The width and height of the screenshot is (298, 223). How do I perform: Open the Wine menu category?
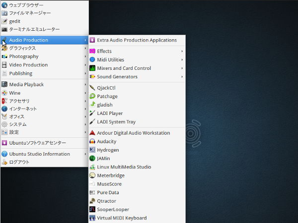45,93
